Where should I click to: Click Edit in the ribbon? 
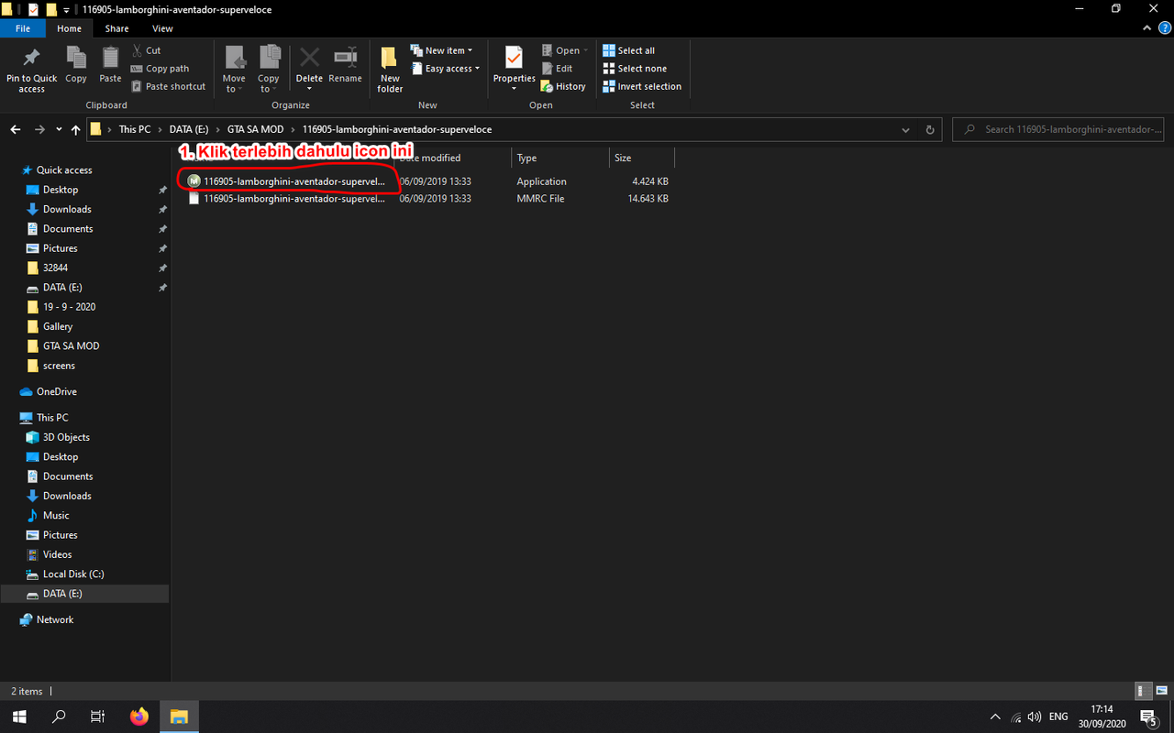[x=557, y=69]
